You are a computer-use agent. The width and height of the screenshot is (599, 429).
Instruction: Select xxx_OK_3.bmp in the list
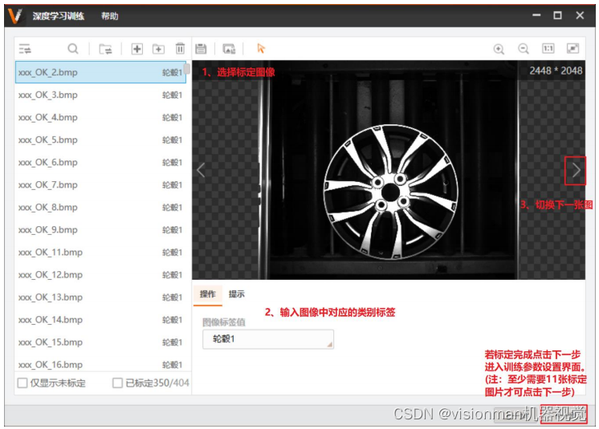(x=100, y=95)
